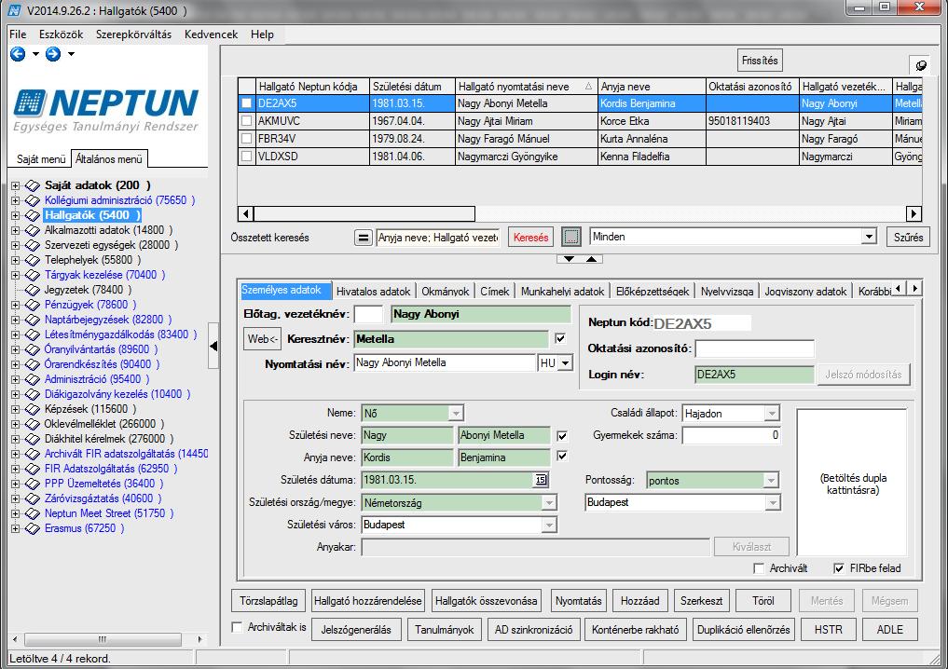Click the sort triangle in Hallgató nyomtatási neve header
This screenshot has width=948, height=669.
click(588, 87)
